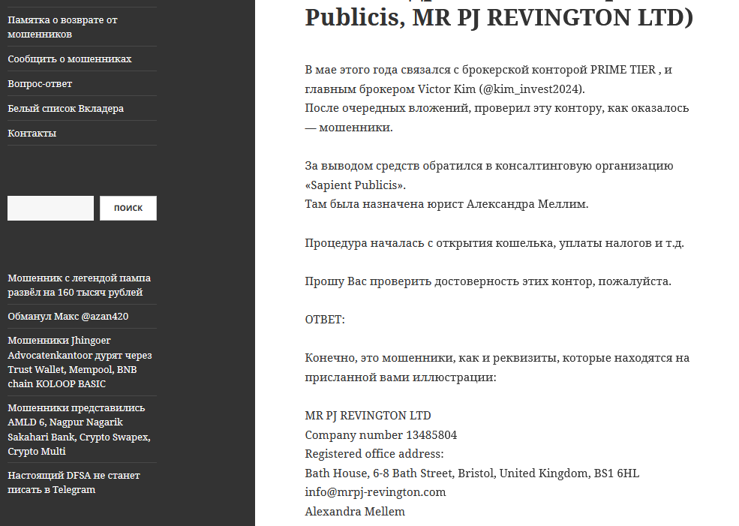Go to the 'Вопрос-ответ' page

[40, 84]
